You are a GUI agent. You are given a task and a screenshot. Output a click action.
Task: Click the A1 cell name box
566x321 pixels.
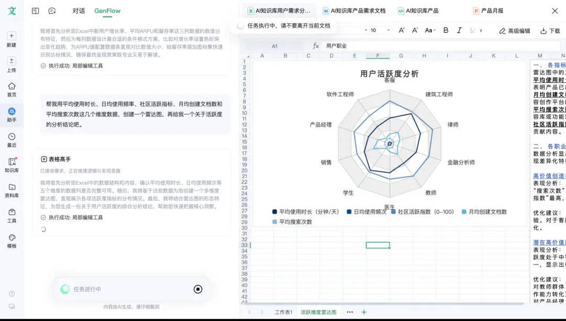coord(275,46)
